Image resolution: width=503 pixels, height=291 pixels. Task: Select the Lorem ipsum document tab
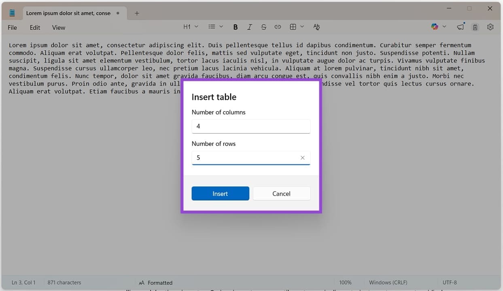[68, 13]
